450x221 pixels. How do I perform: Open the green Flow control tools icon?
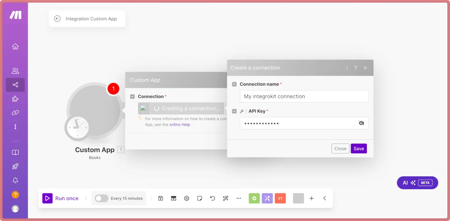[254, 198]
